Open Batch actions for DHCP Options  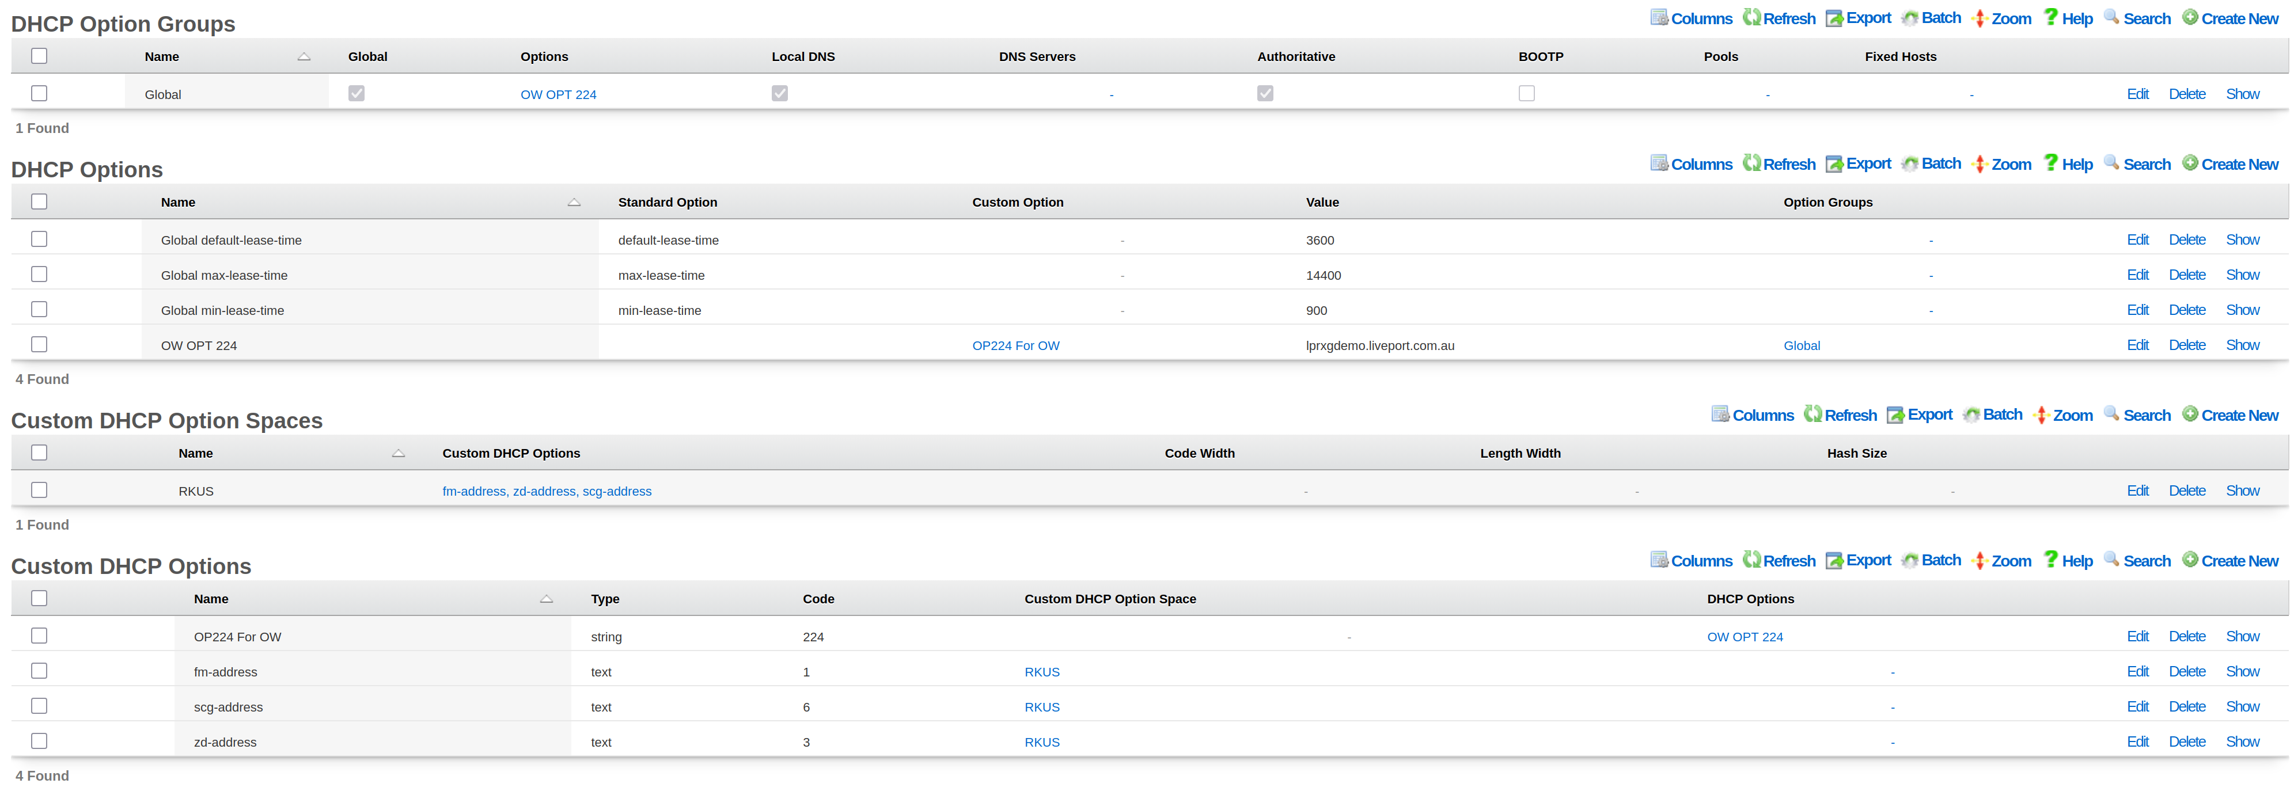pos(1931,165)
